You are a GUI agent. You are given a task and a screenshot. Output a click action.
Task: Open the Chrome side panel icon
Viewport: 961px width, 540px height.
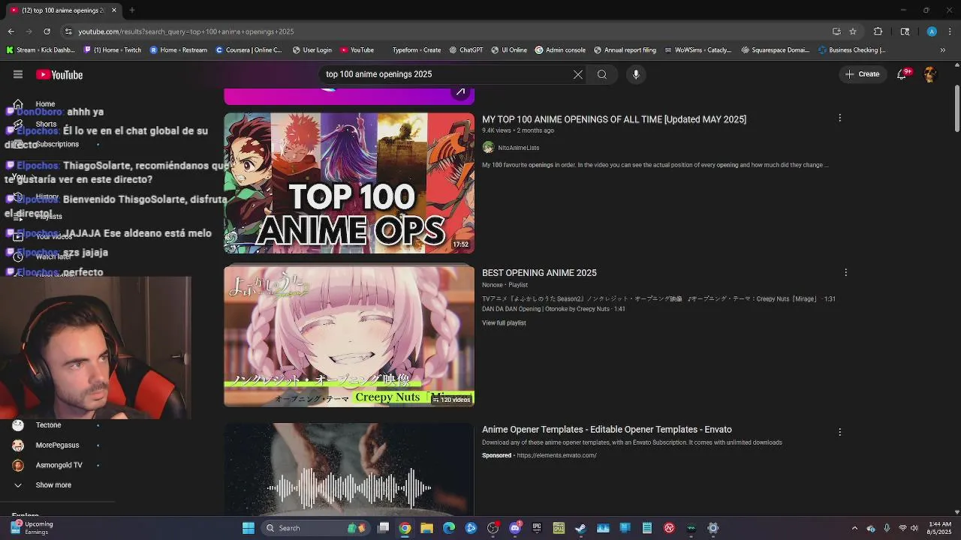pos(905,31)
